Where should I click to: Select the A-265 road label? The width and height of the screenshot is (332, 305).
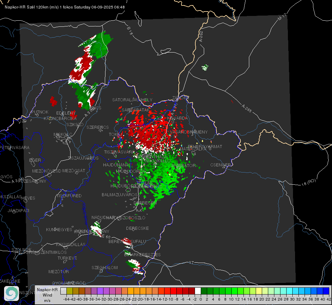tap(247, 108)
